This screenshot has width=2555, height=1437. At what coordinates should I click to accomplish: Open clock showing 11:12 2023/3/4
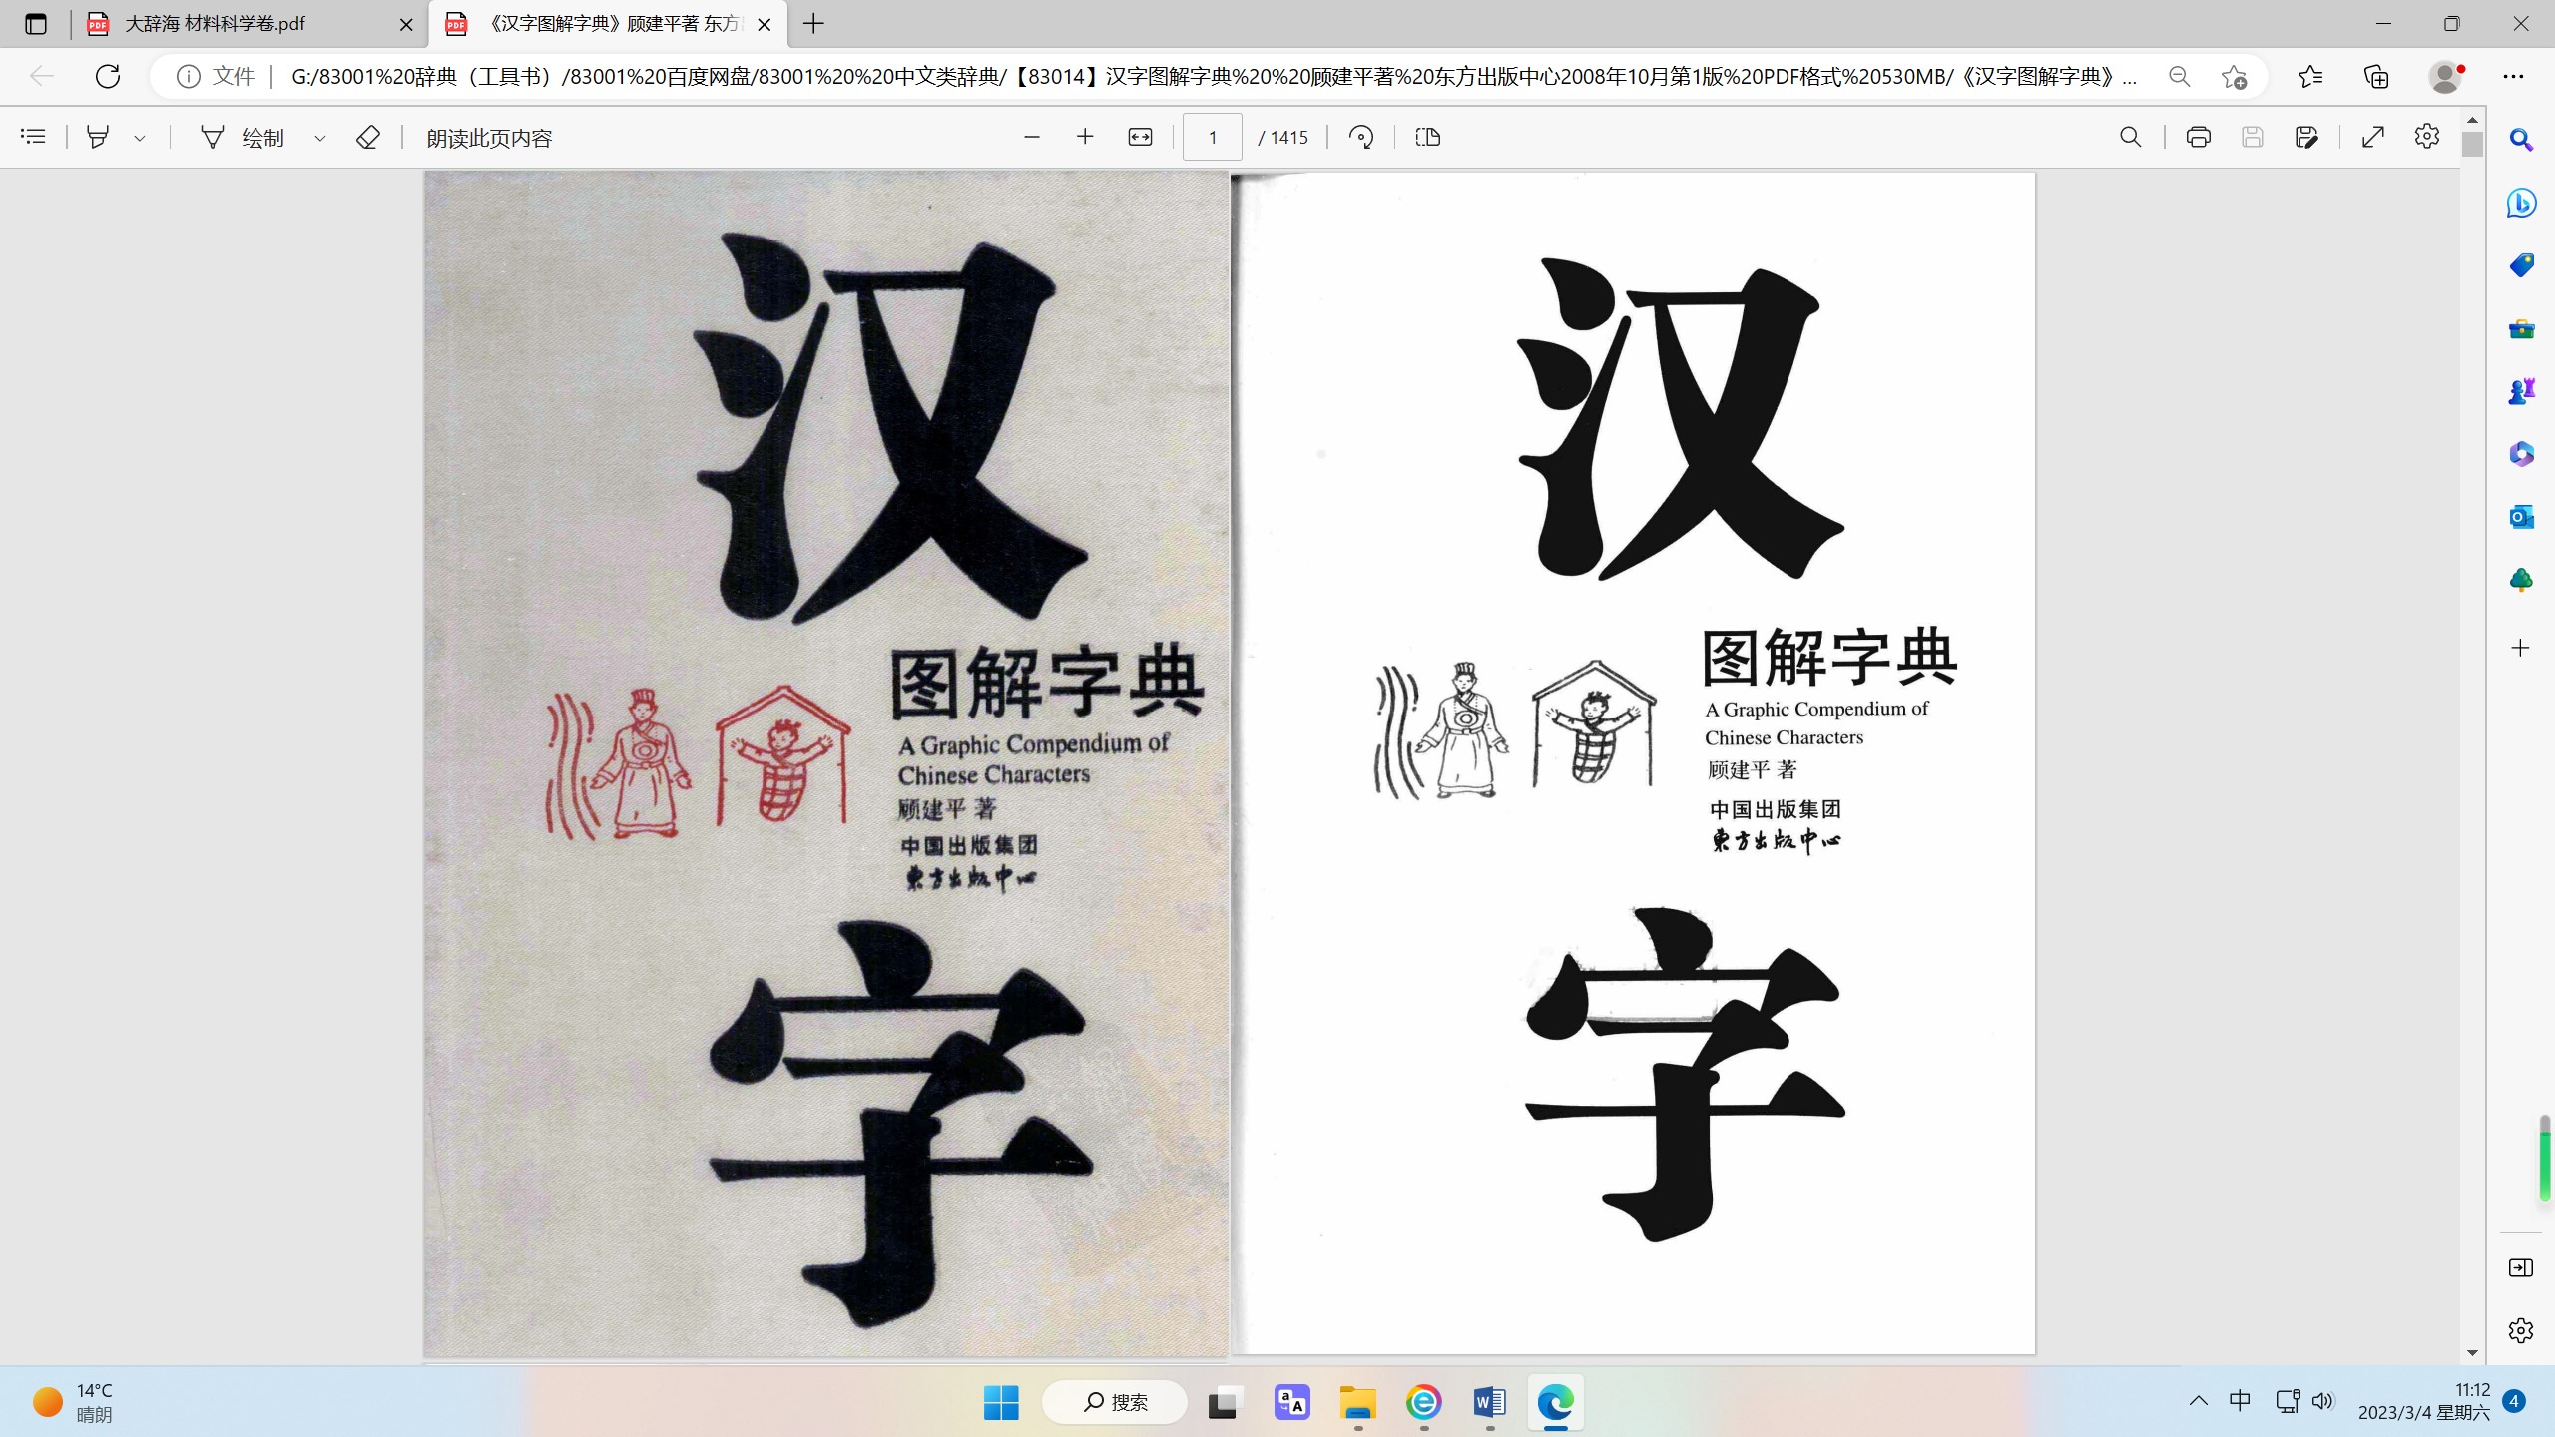point(2424,1402)
